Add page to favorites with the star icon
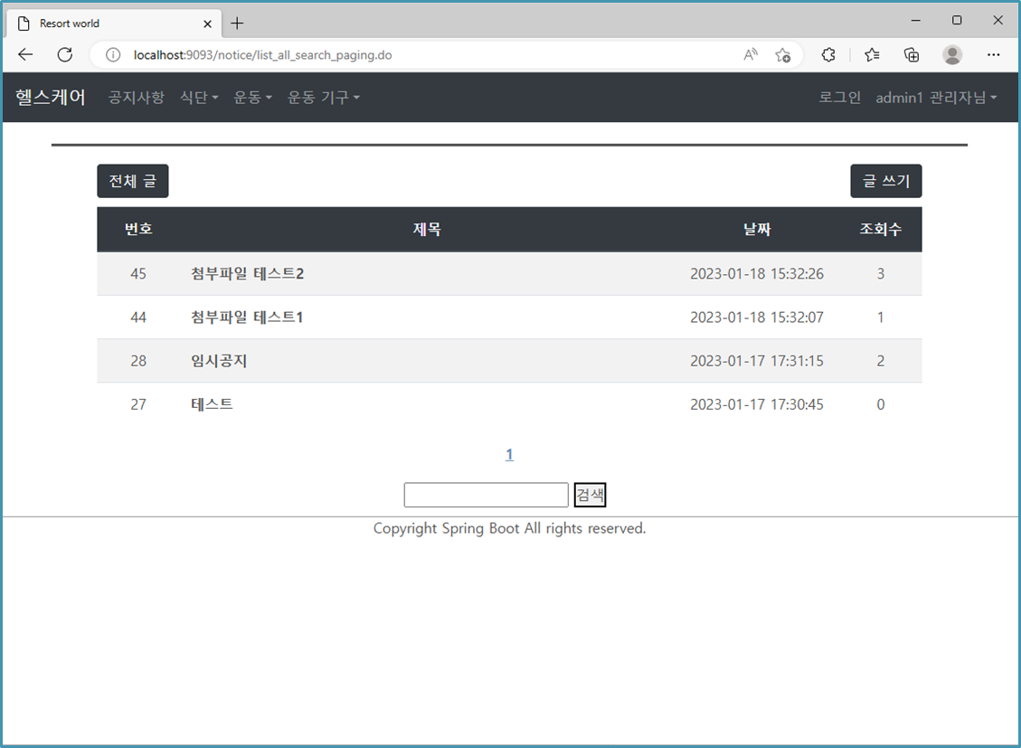Image resolution: width=1021 pixels, height=748 pixels. (x=783, y=54)
